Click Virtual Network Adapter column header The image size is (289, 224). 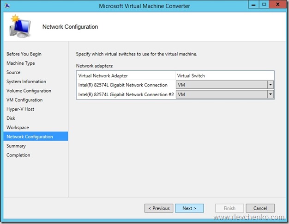tap(126, 76)
